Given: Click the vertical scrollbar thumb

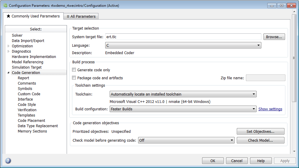Looking at the screenshot, I should 294,58.
